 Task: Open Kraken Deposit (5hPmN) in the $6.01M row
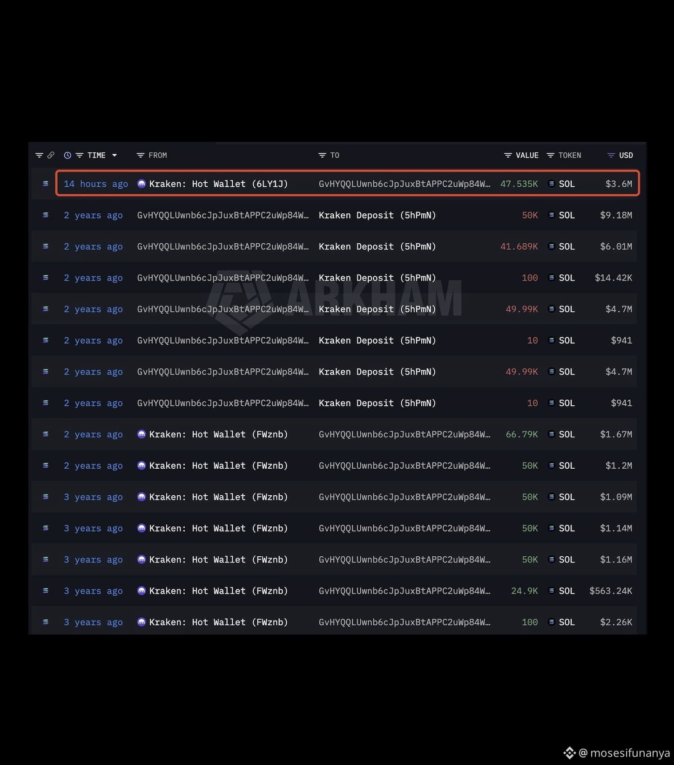pos(377,246)
